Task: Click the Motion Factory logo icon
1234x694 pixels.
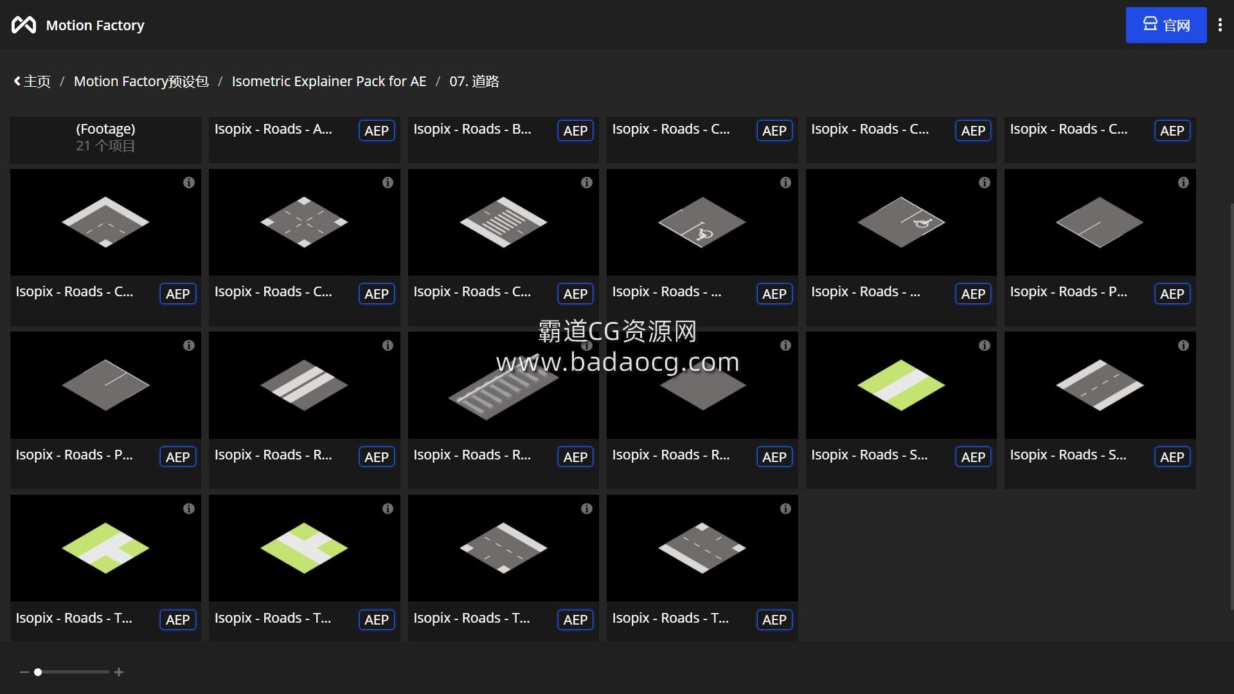Action: 24,25
